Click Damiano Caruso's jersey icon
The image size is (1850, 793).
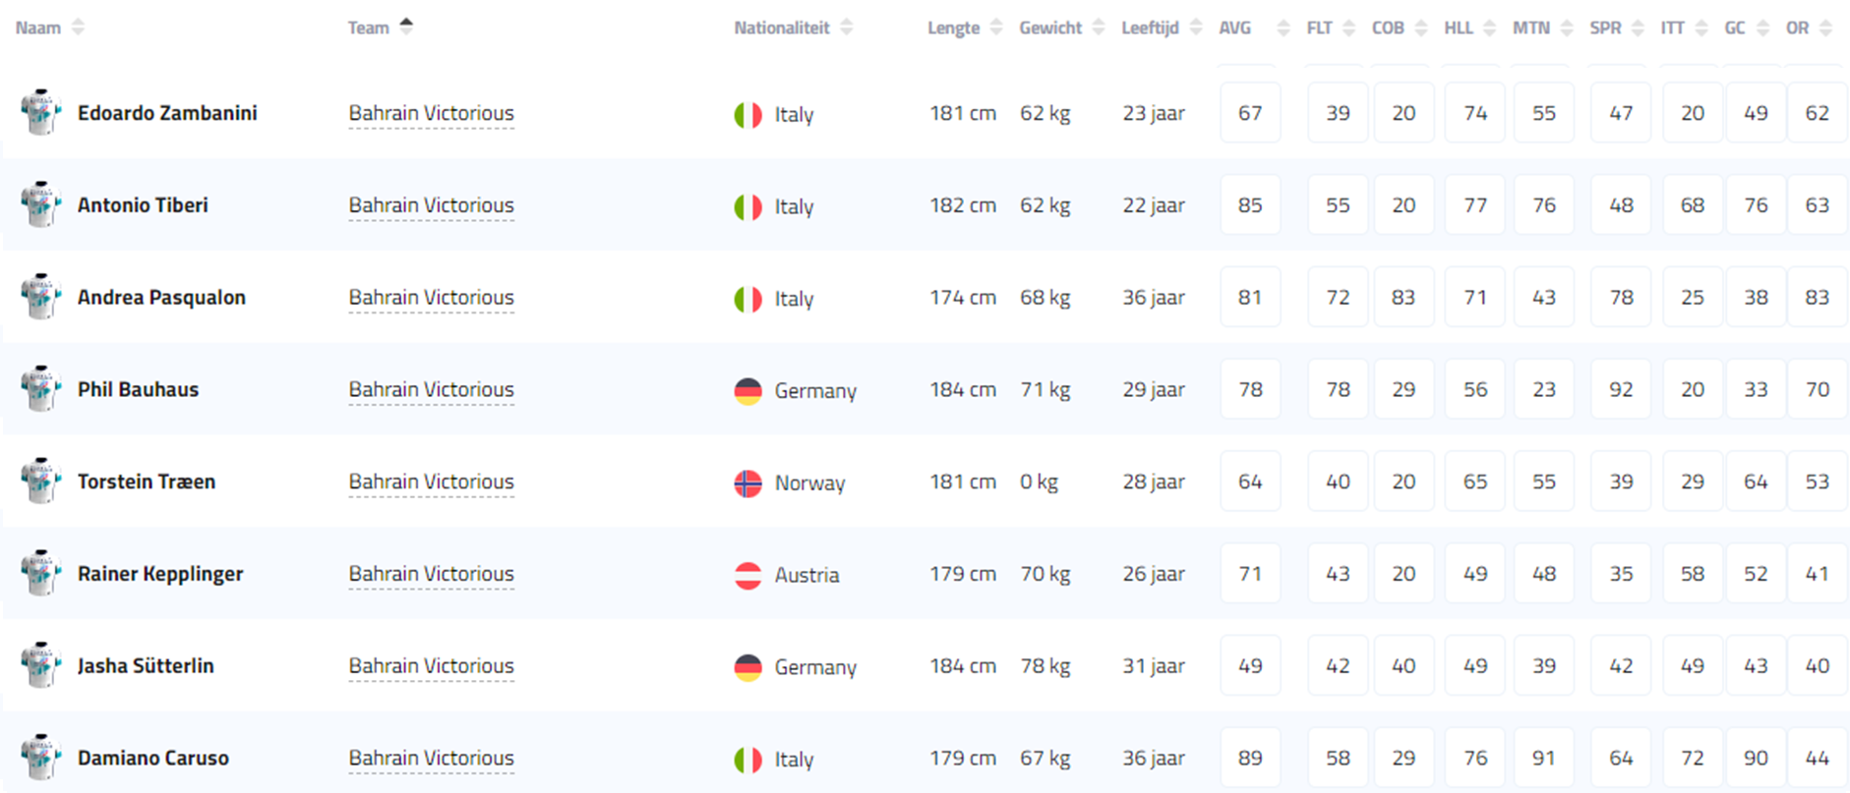pyautogui.click(x=40, y=758)
